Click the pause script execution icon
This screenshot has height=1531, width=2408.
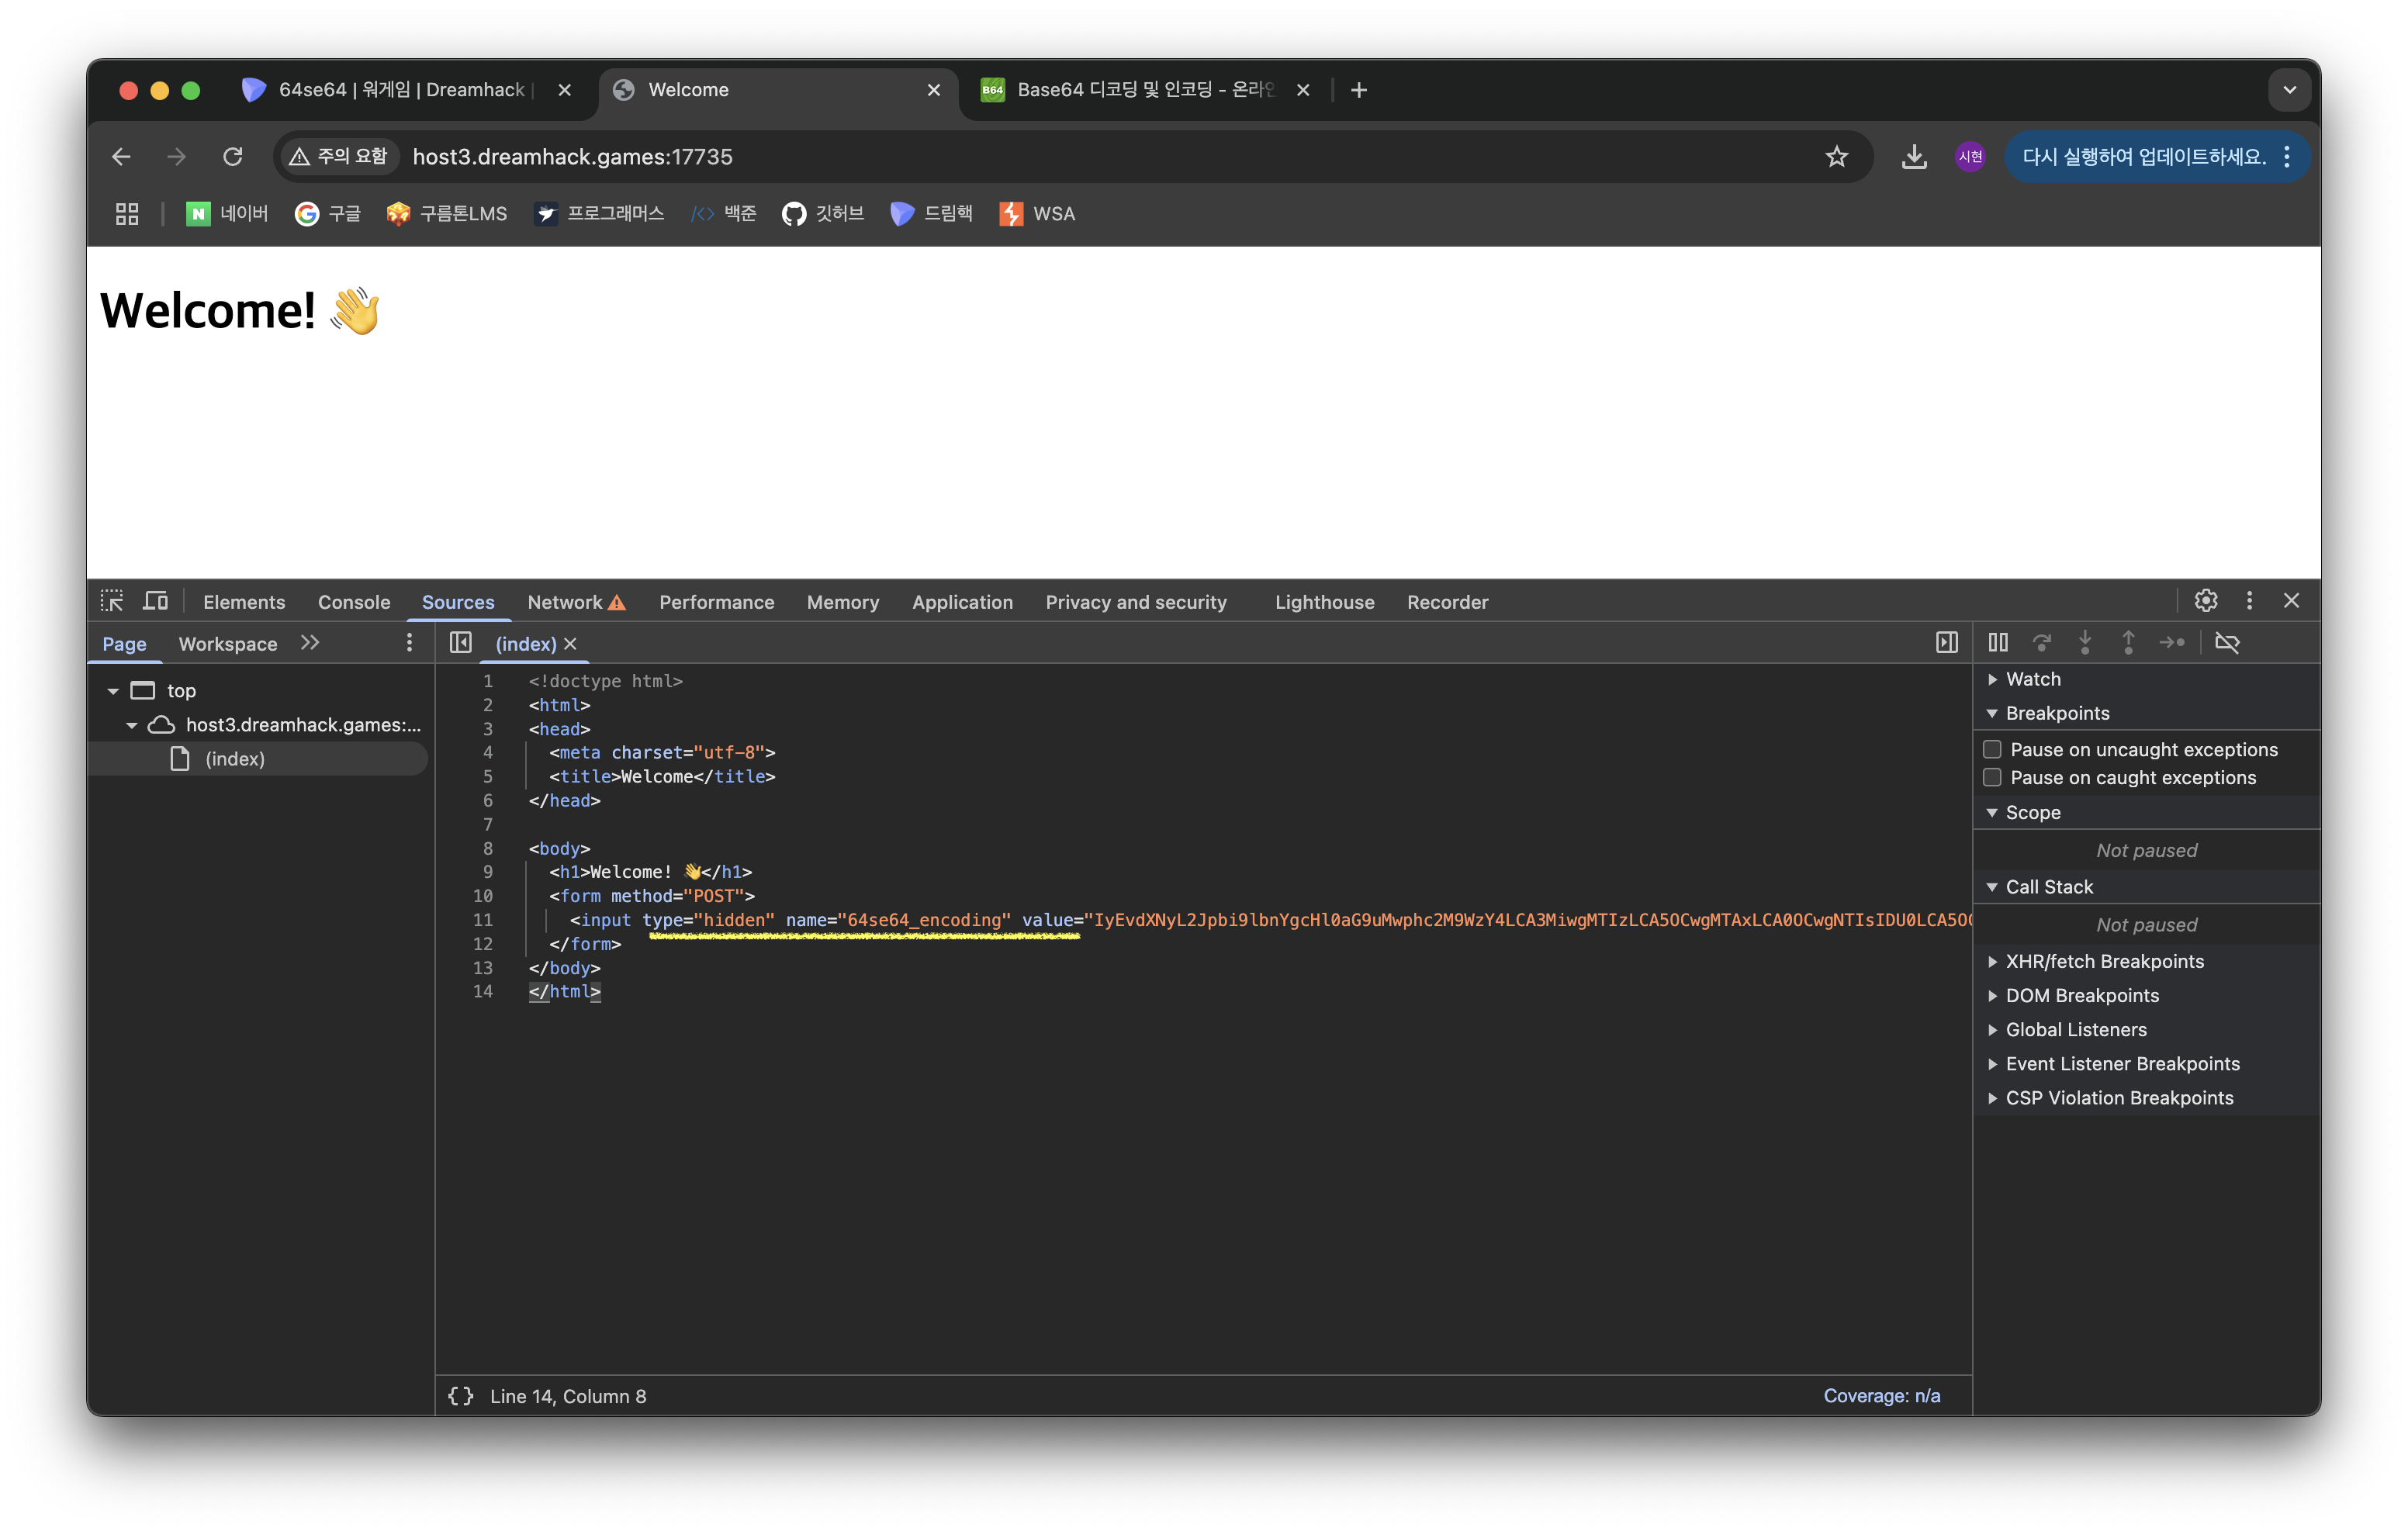tap(1998, 643)
